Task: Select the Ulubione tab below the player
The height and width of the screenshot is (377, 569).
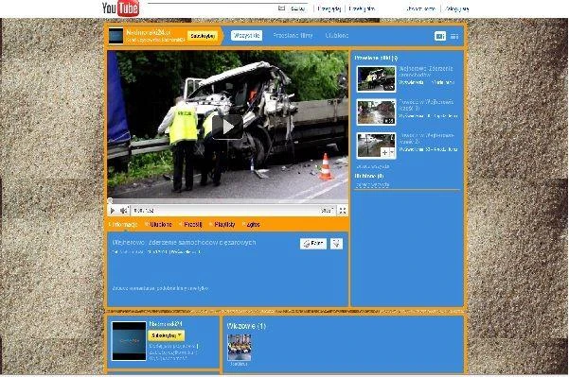Action: click(x=158, y=225)
